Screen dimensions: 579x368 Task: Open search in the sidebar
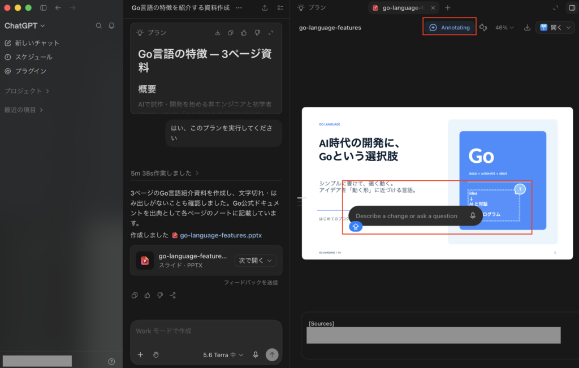(x=98, y=26)
